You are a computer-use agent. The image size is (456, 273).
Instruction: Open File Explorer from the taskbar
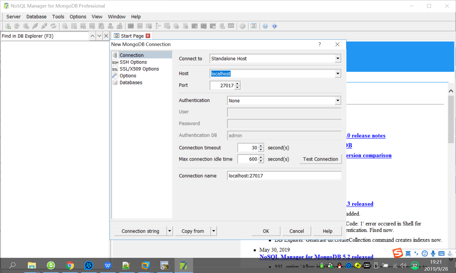[x=32, y=265]
